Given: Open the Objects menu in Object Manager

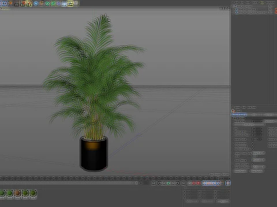Looking at the screenshot, I should click(x=254, y=3).
